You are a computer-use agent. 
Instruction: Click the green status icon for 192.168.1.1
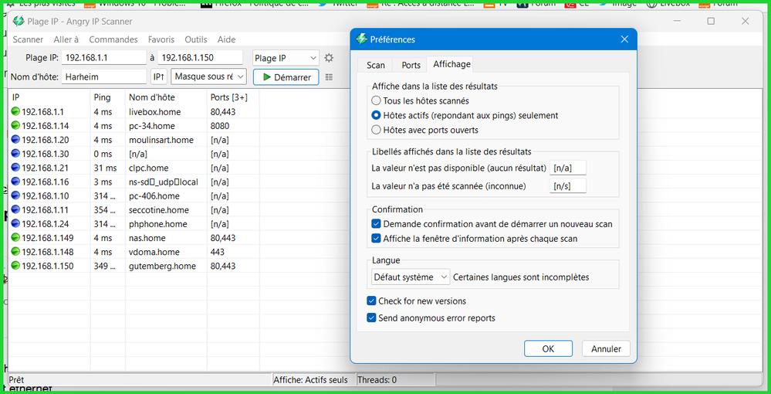click(15, 112)
